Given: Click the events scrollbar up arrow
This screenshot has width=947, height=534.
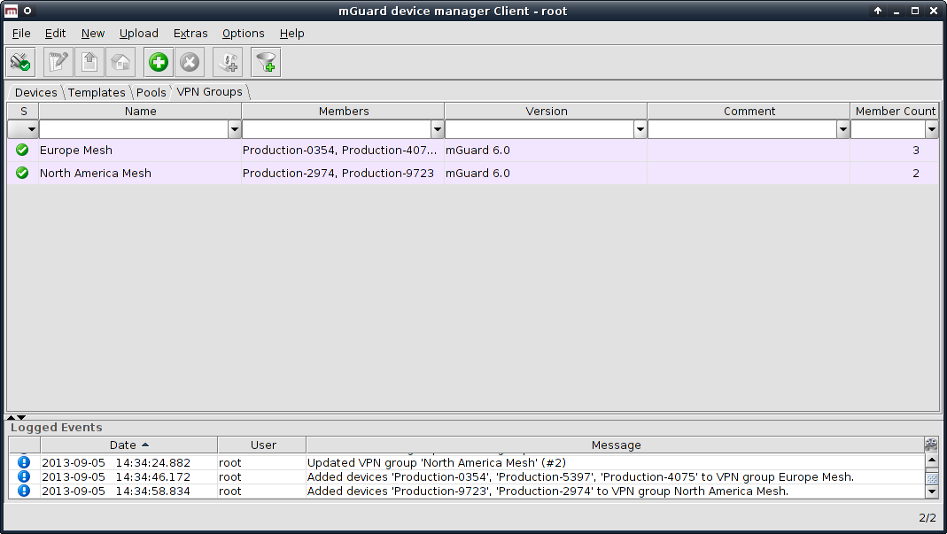Looking at the screenshot, I should click(x=931, y=460).
